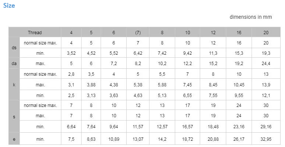The width and height of the screenshot is (285, 147).
Task: Select the "(7)" thread column header
Action: (x=138, y=33)
